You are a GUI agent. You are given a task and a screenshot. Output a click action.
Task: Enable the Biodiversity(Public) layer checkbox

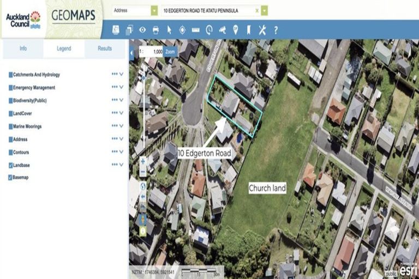11,101
